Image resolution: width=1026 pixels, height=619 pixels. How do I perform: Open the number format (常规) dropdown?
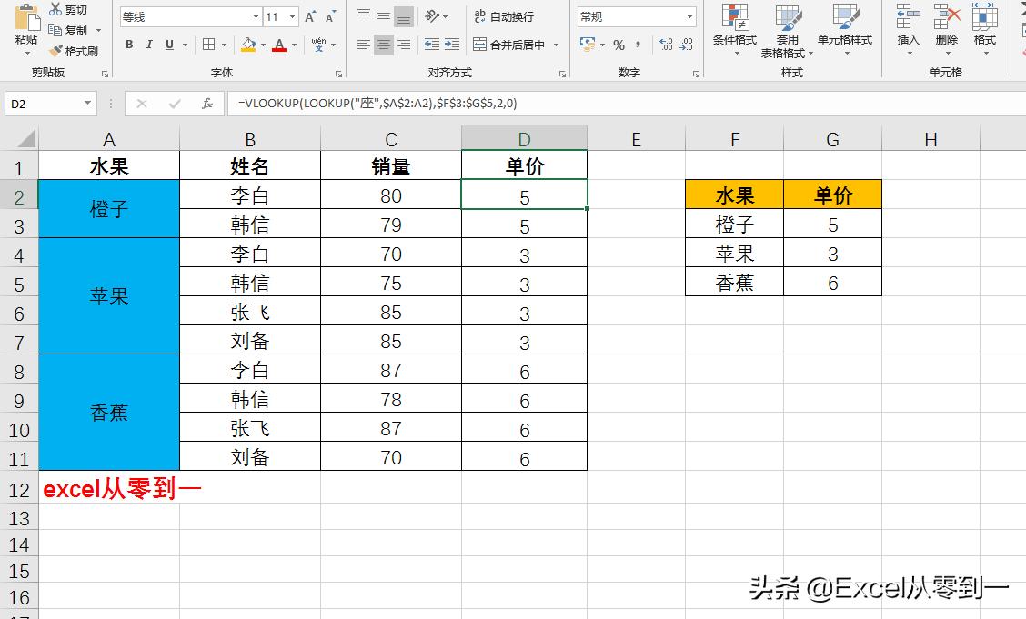(688, 16)
